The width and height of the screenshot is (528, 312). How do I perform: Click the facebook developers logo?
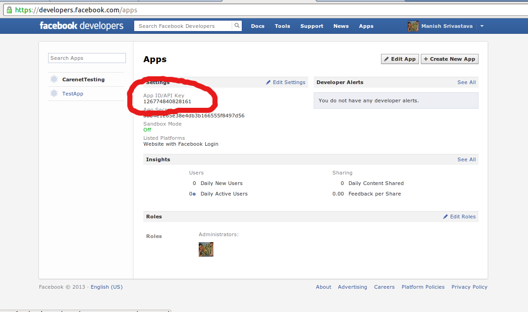click(x=82, y=26)
